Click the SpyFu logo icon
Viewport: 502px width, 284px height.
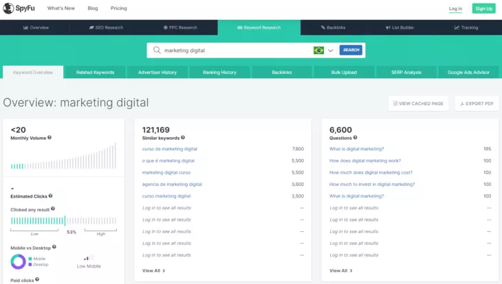(10, 8)
